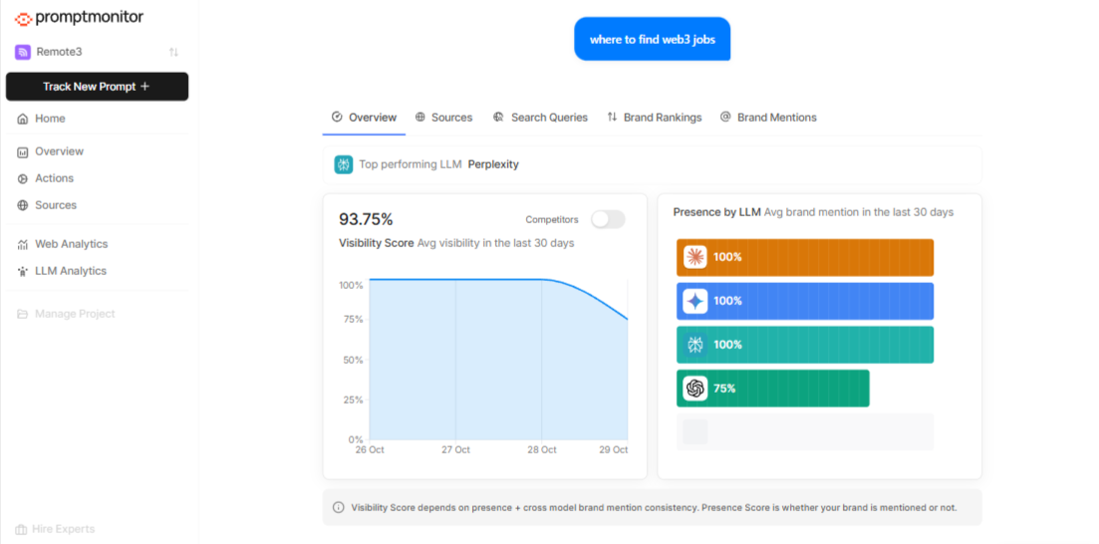Click the 29 Oct label on chart axis

(x=613, y=450)
